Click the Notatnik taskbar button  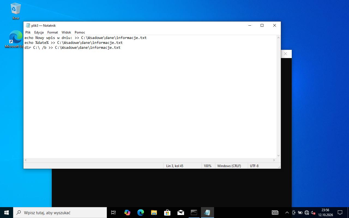(x=207, y=213)
